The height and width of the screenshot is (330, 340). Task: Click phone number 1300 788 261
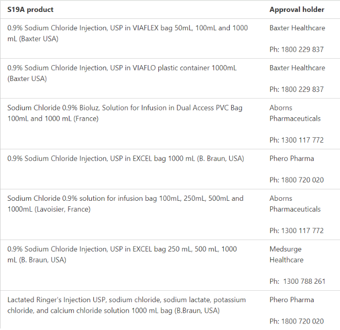[297, 281]
